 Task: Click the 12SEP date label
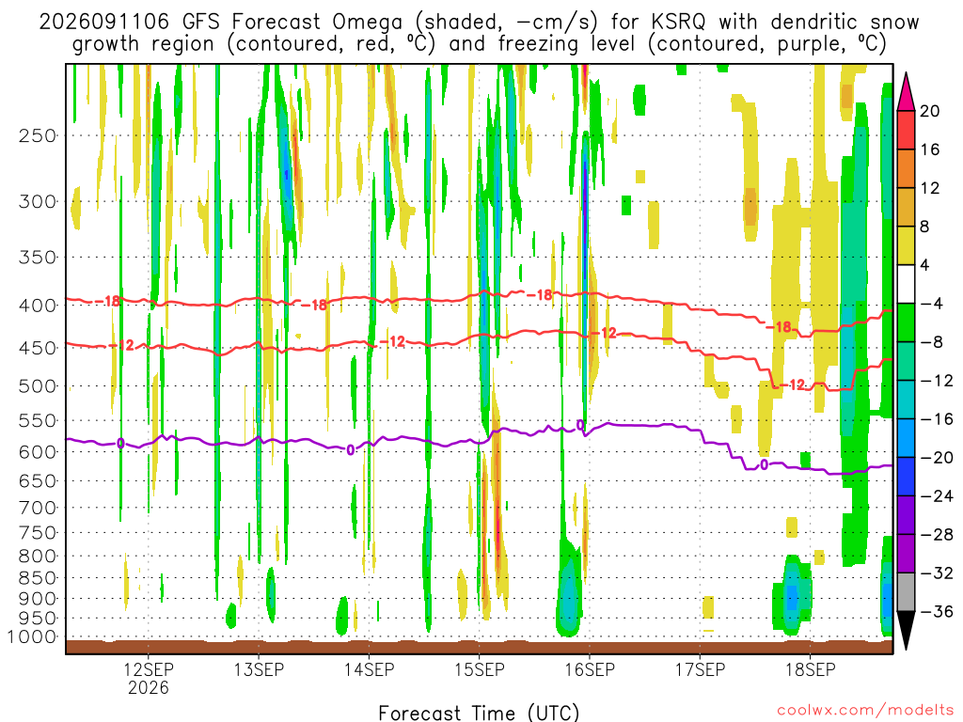[148, 669]
